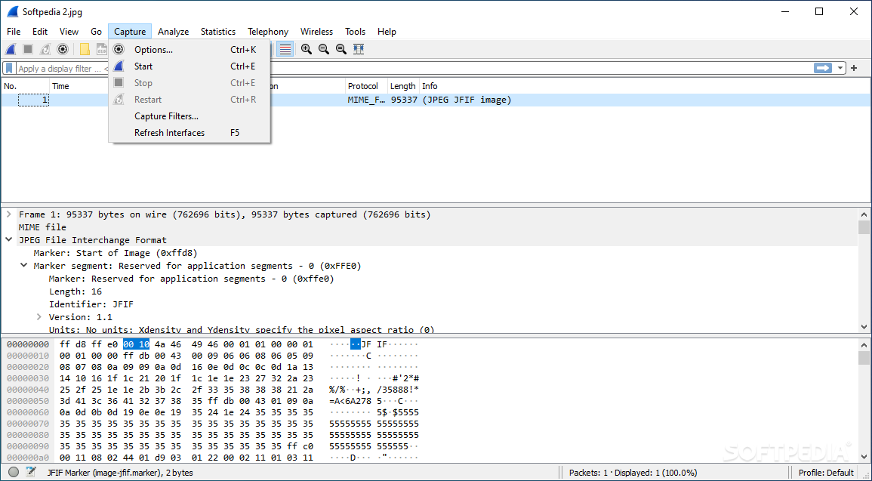Click the bytes pane scrollbar up arrow
Image resolution: width=872 pixels, height=481 pixels.
[864, 344]
